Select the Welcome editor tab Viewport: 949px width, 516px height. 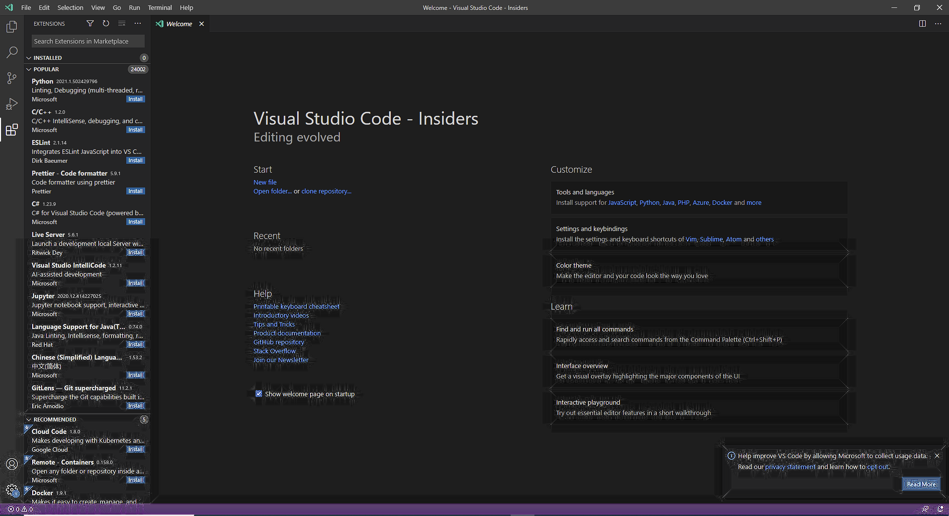click(179, 24)
